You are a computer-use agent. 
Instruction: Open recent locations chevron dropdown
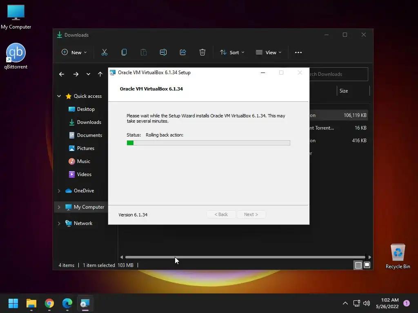click(x=88, y=74)
